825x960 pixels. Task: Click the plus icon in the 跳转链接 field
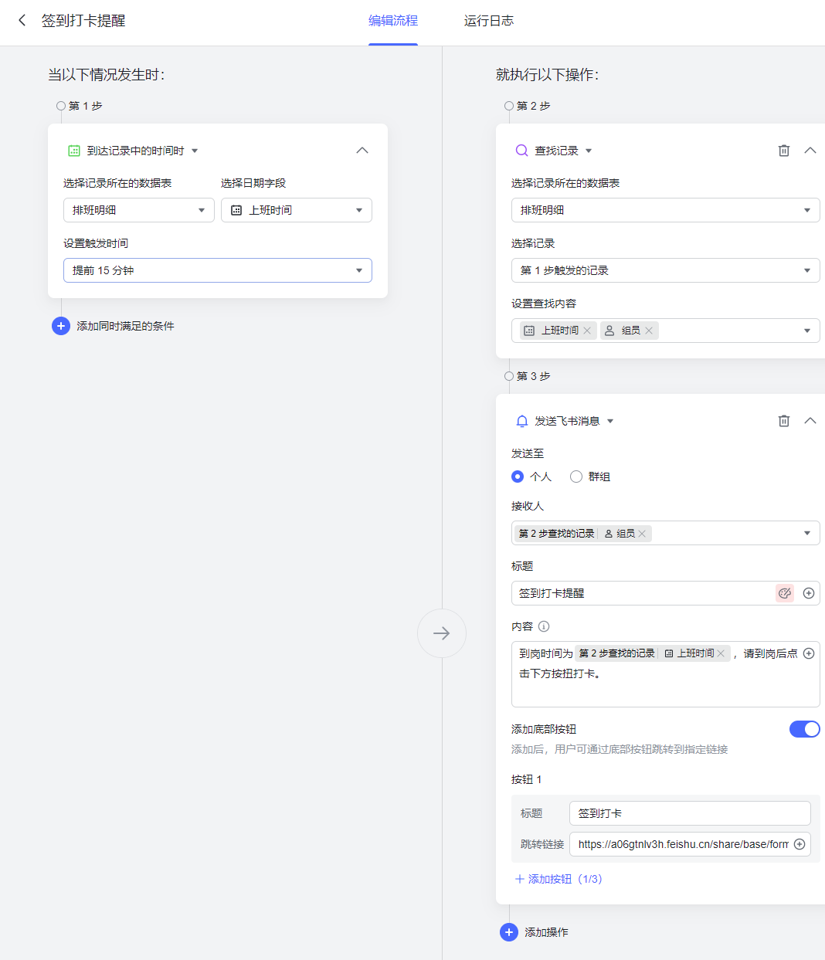800,844
